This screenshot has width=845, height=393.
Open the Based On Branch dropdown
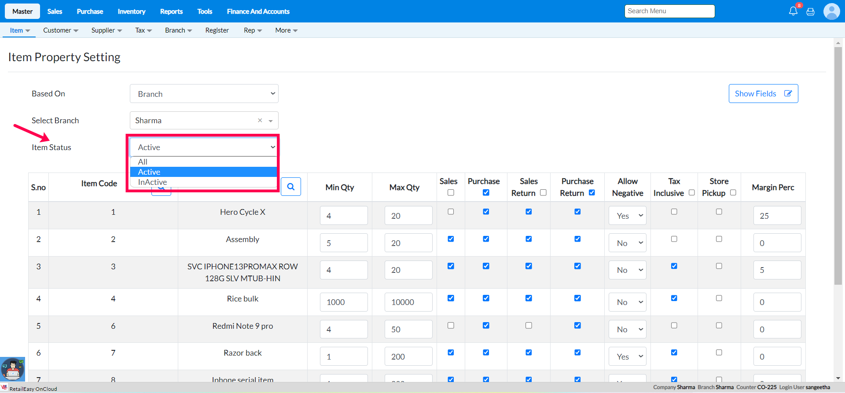[204, 94]
